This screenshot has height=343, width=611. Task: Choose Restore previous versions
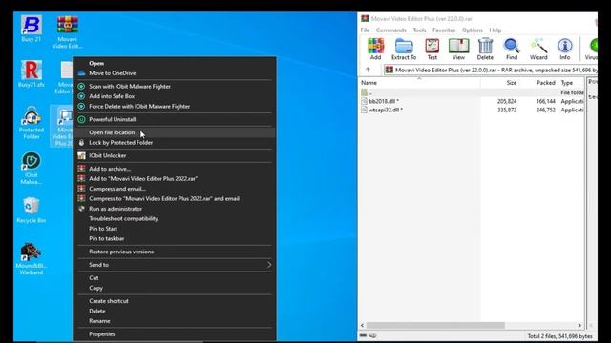point(175,252)
